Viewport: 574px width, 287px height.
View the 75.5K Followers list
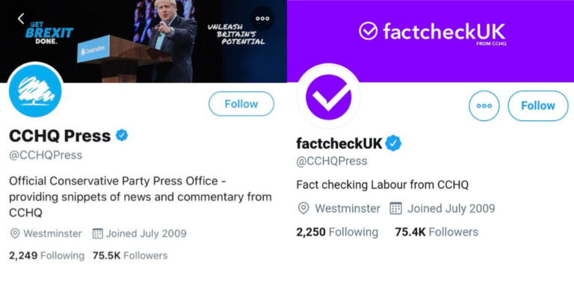(130, 255)
